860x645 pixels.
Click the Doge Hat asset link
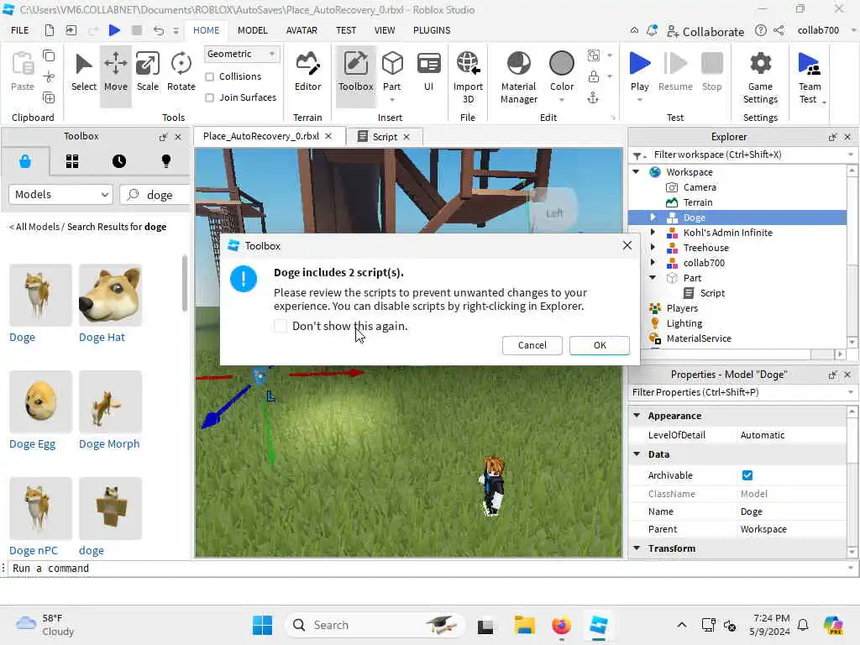(102, 338)
